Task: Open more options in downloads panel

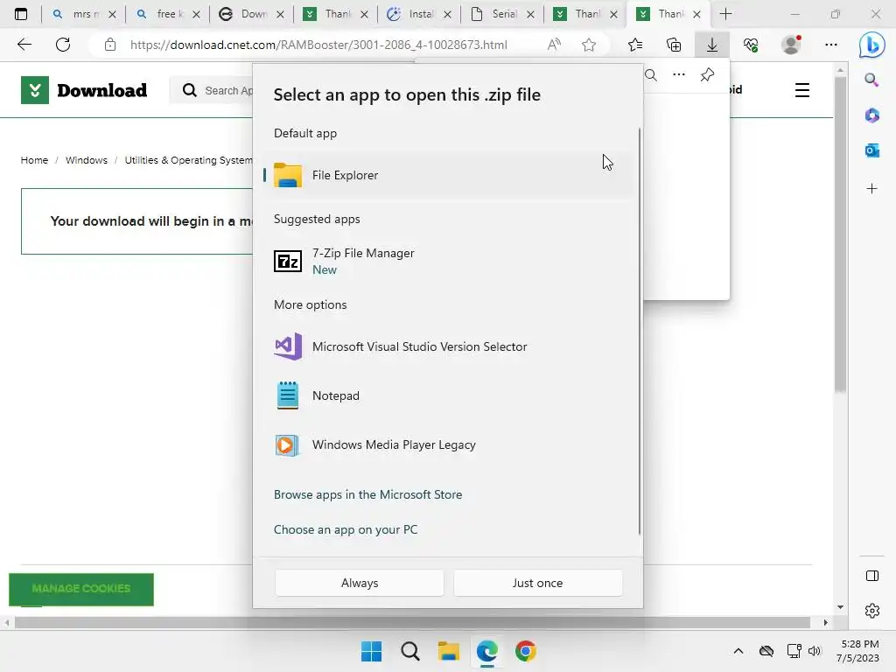Action: [679, 75]
